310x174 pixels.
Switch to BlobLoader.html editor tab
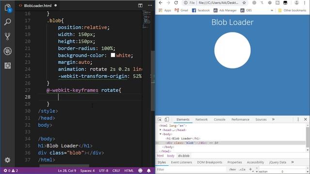coord(38,6)
